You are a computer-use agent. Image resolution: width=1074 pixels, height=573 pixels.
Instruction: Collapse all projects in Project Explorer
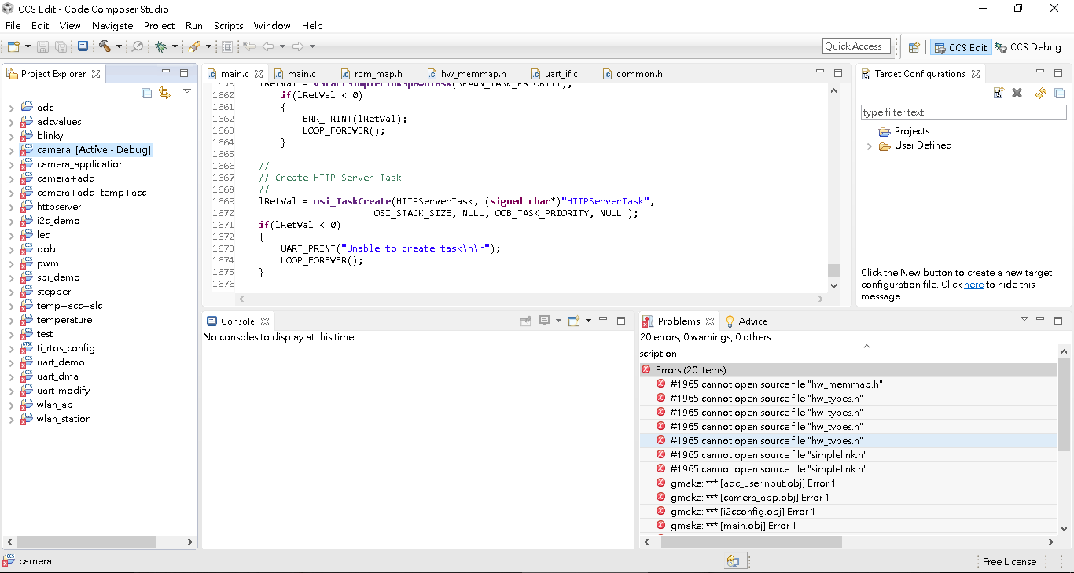147,93
